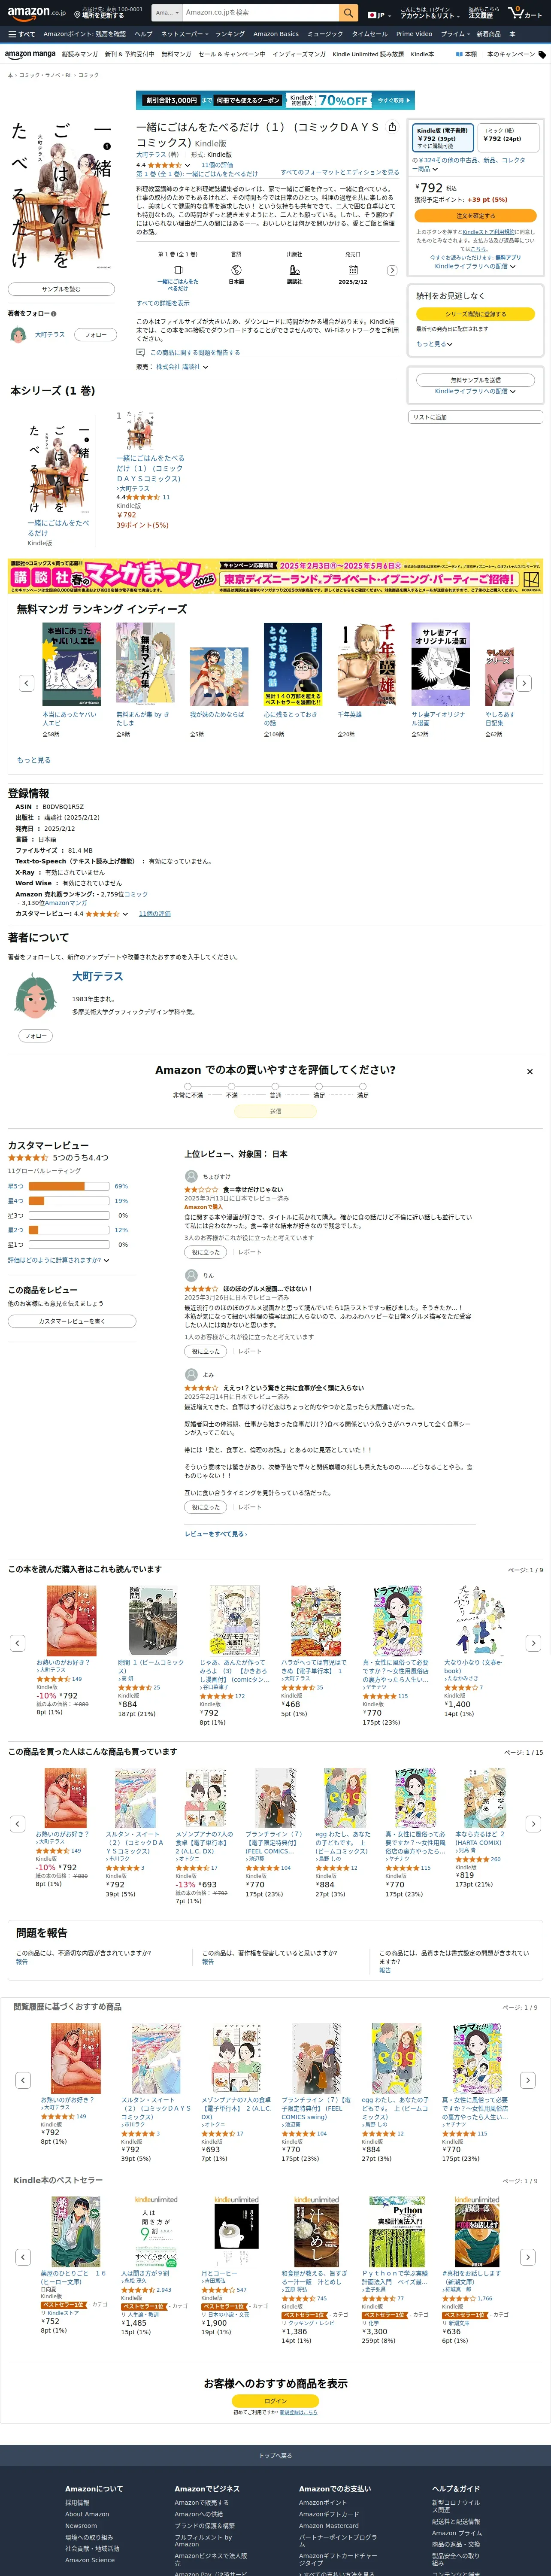551x2576 pixels.
Task: Click next arrow in book details row
Action: click(392, 270)
